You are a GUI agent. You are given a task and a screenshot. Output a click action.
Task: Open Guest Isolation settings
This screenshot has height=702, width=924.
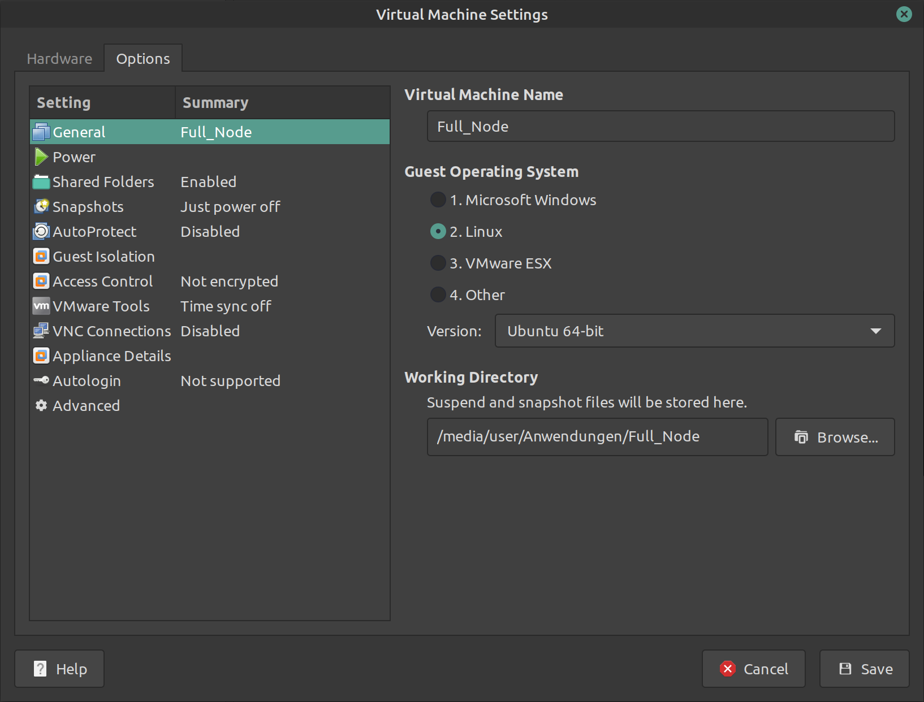pos(210,256)
